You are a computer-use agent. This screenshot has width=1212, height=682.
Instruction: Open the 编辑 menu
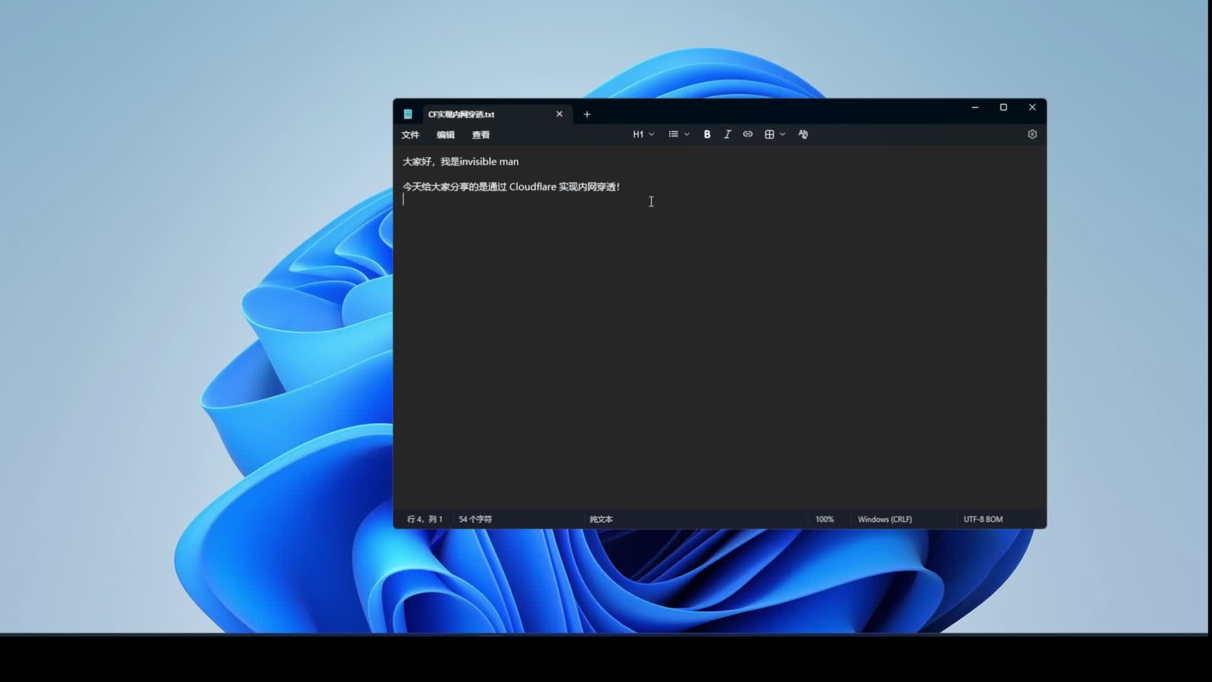coord(446,135)
